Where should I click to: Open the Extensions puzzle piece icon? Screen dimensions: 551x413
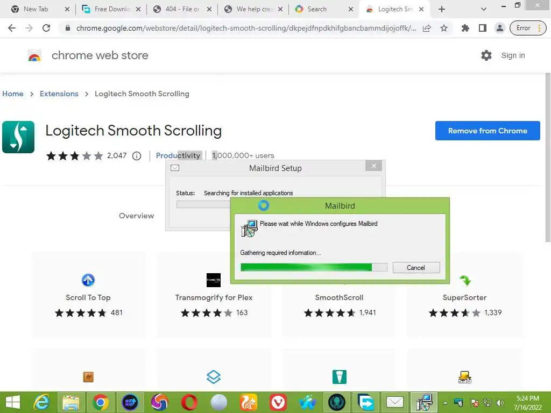coord(465,28)
